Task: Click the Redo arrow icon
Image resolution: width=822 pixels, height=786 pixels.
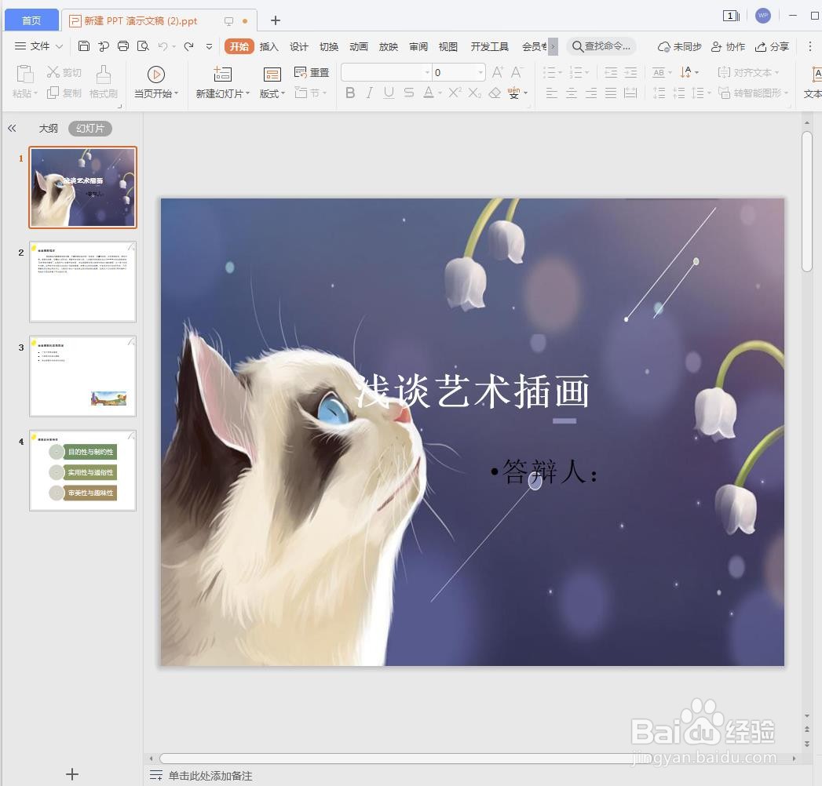Action: tap(188, 46)
